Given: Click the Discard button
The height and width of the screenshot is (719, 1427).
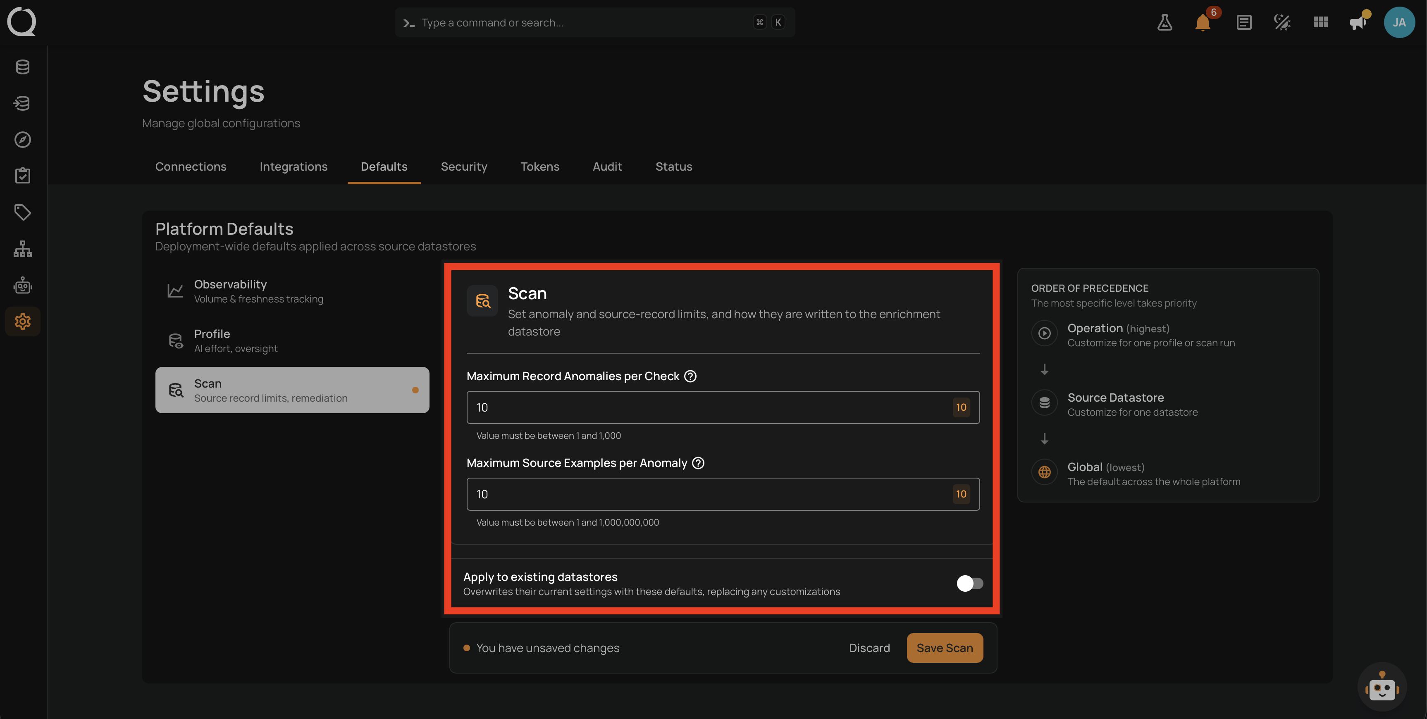Looking at the screenshot, I should coord(869,648).
